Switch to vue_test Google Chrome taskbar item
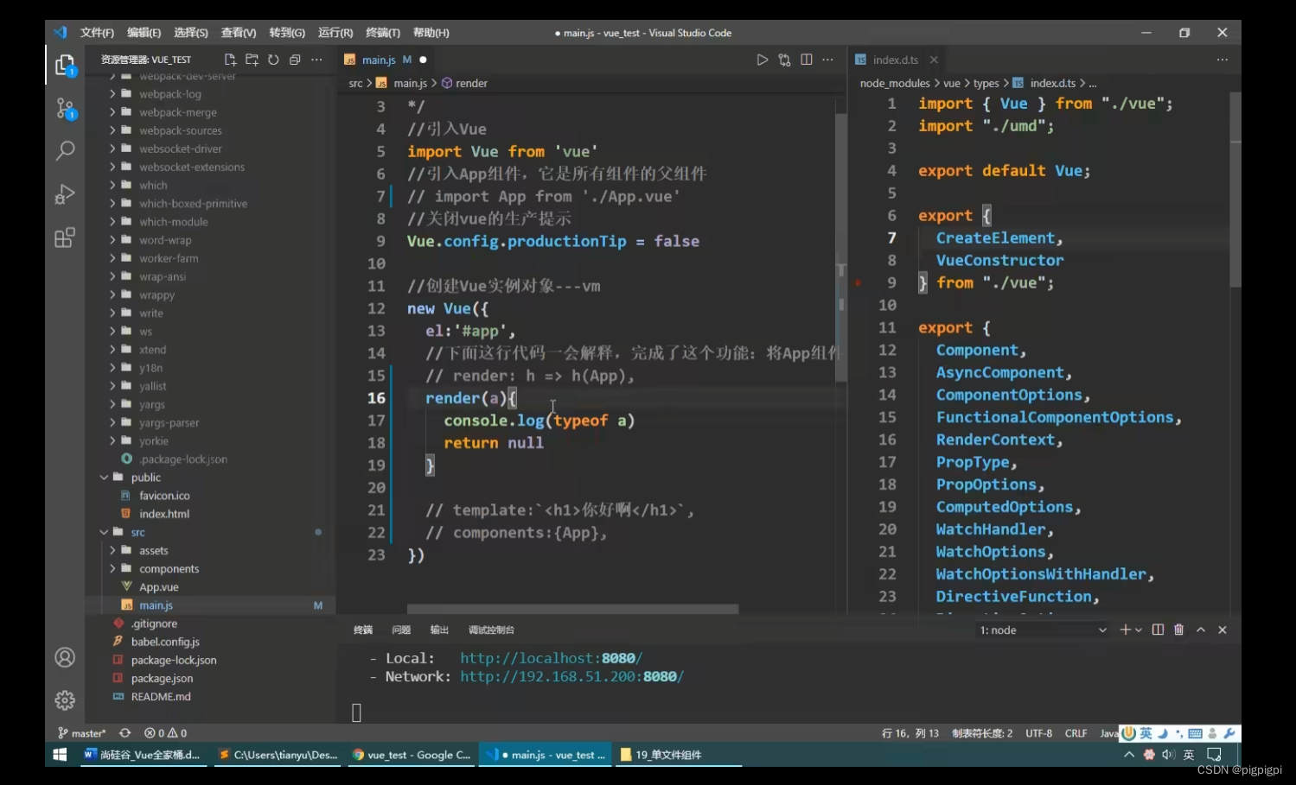Image resolution: width=1296 pixels, height=785 pixels. [412, 754]
